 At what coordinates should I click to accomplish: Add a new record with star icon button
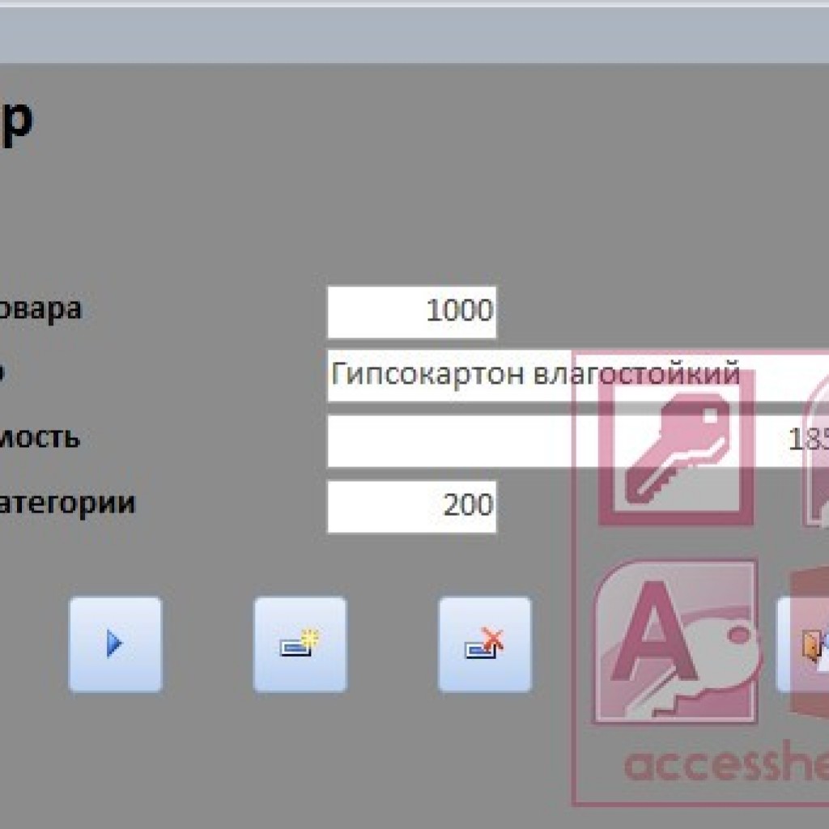click(300, 644)
